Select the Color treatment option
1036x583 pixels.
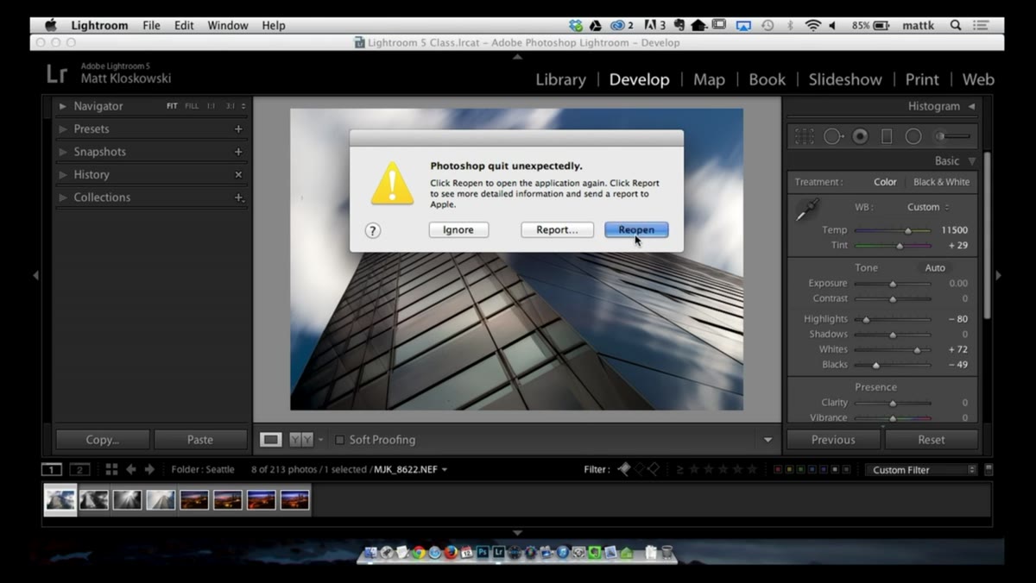click(x=885, y=182)
